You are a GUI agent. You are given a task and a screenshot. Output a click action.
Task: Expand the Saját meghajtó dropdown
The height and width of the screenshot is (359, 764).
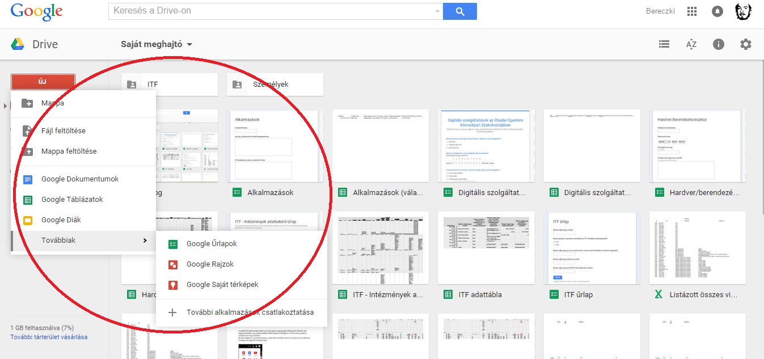pos(157,44)
